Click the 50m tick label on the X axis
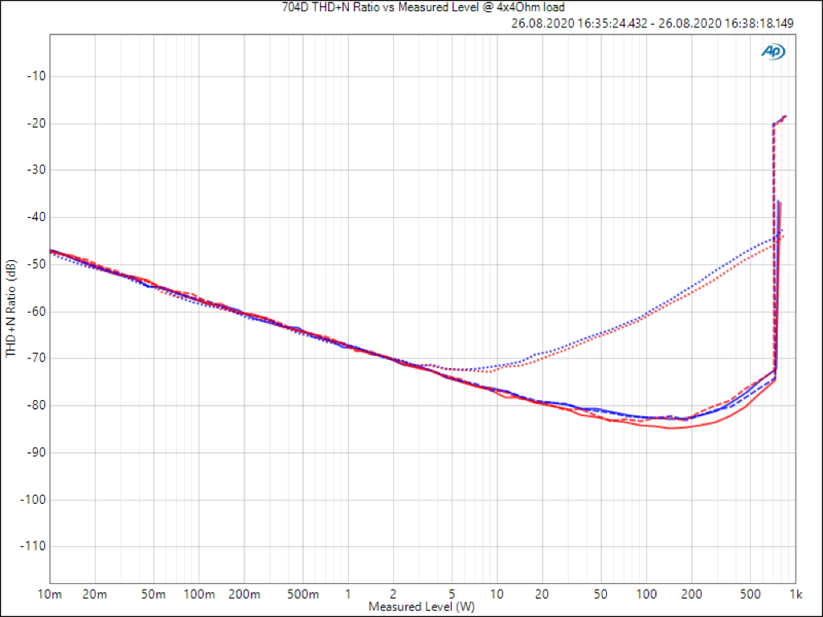Screen dimensions: 823x617 click(x=154, y=594)
